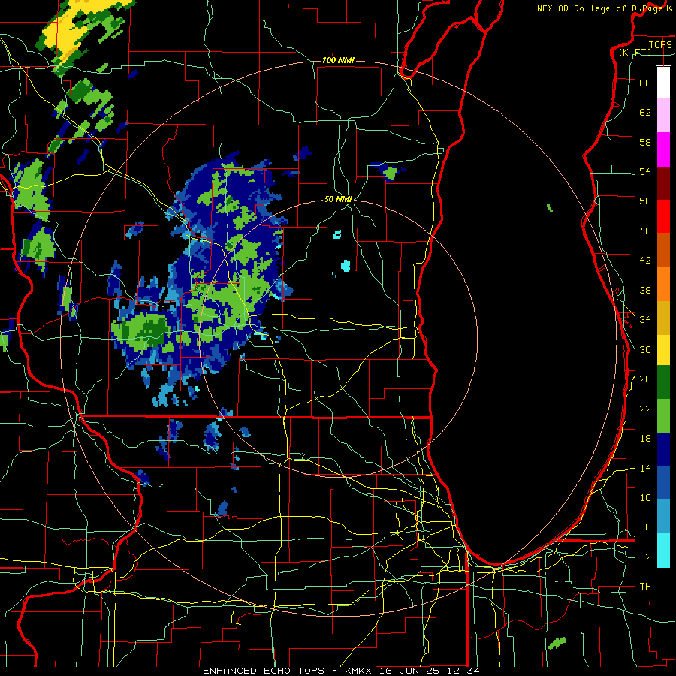The height and width of the screenshot is (676, 676).
Task: Click the legend value "34"
Action: pos(645,319)
